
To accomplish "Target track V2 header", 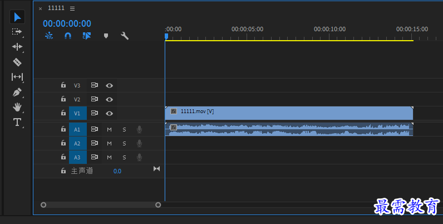I will (x=77, y=99).
